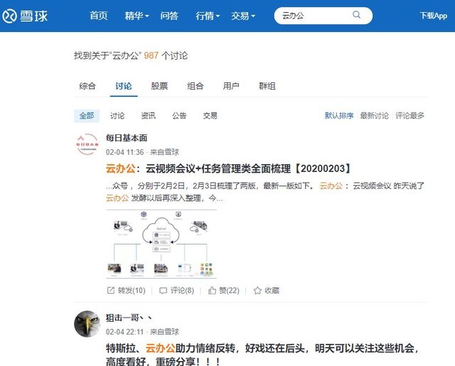
Task: Open 每日基本面 username link
Action: [x=127, y=138]
